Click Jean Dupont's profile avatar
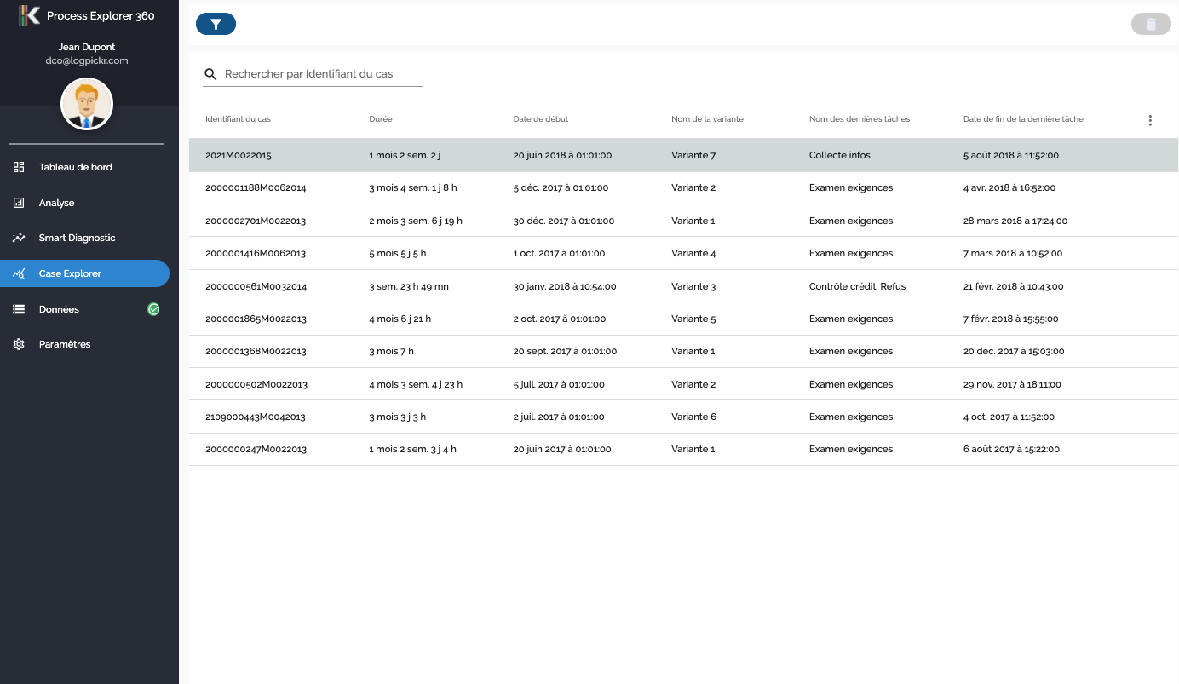 (x=86, y=103)
